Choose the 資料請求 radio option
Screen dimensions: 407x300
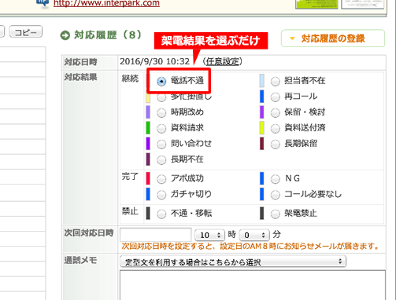point(161,129)
